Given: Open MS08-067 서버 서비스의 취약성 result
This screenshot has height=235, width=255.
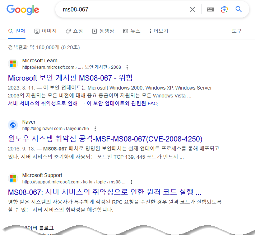Looking at the screenshot, I should pos(105,192).
